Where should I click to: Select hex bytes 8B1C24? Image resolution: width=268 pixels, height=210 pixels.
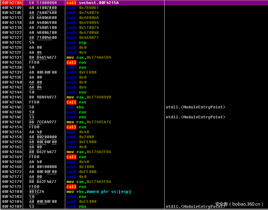pyautogui.click(x=37, y=192)
